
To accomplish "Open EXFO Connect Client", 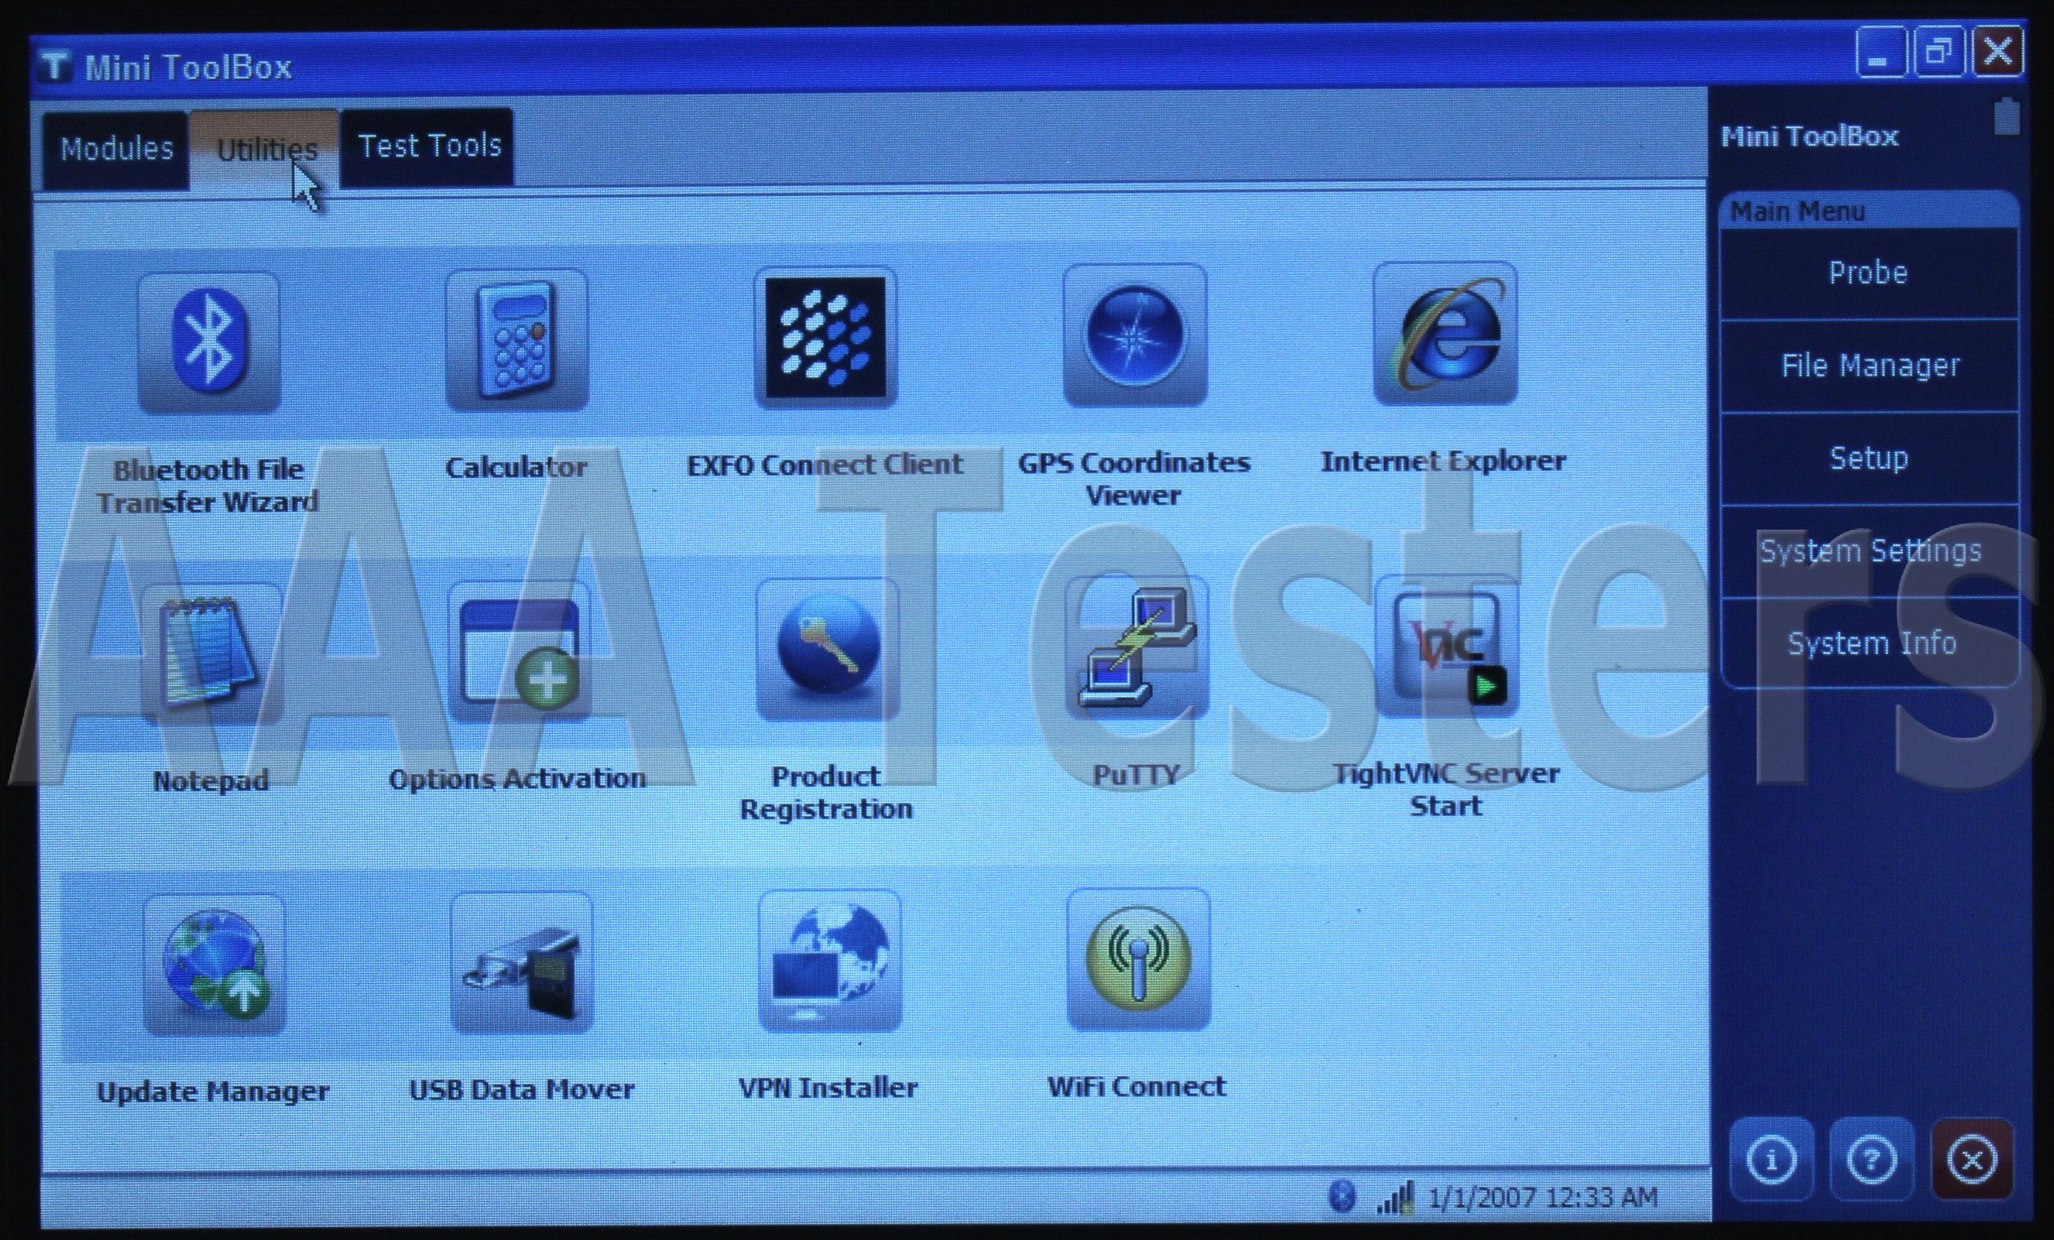I will click(x=825, y=338).
